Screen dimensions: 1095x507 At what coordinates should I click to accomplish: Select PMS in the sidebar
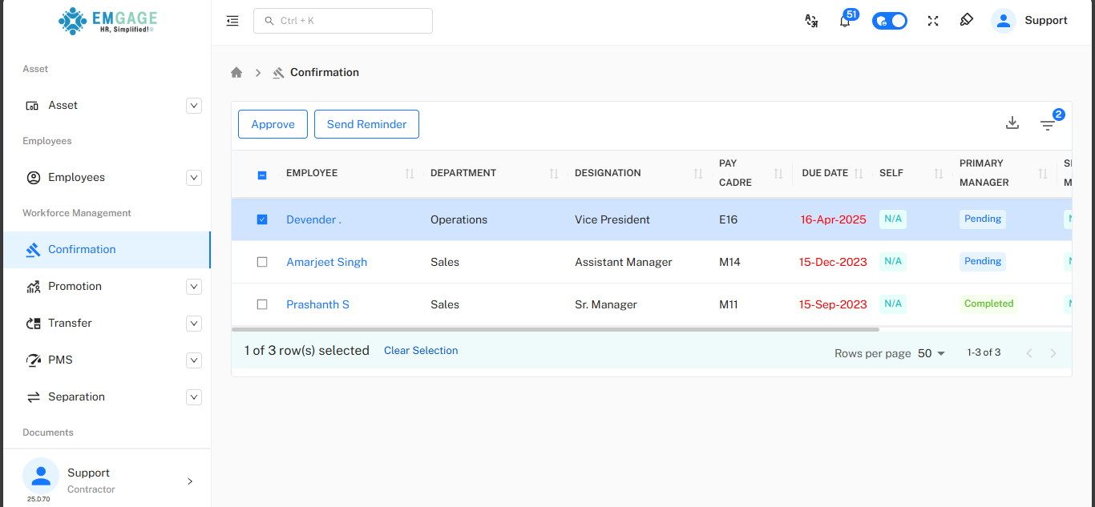coord(60,360)
